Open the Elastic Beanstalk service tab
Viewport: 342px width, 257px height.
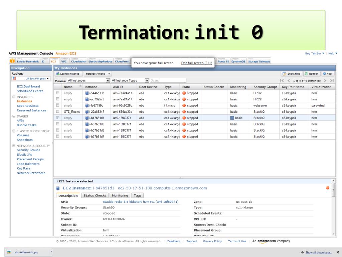coord(28,61)
